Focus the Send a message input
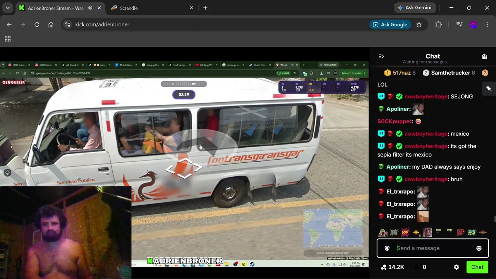The height and width of the screenshot is (279, 496). tap(433, 248)
